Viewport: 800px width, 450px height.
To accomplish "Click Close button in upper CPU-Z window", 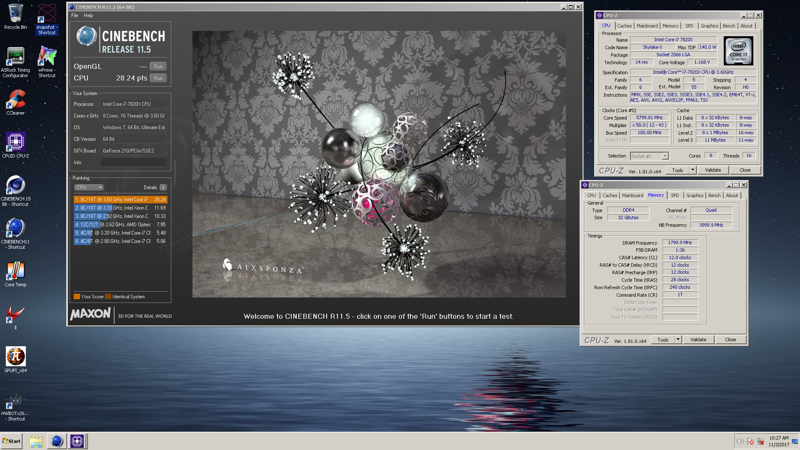I will coord(745,170).
